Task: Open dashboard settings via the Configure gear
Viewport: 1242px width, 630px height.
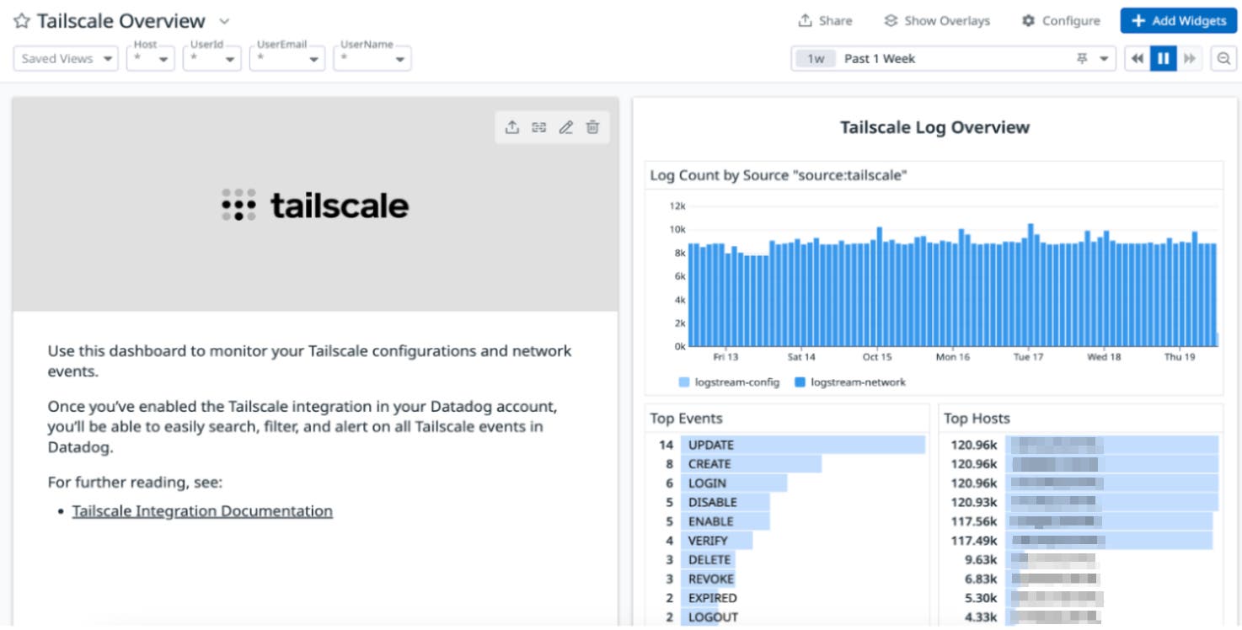Action: pos(1060,20)
